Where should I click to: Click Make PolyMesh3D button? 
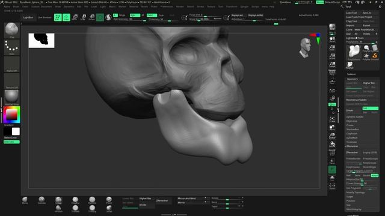(366, 29)
